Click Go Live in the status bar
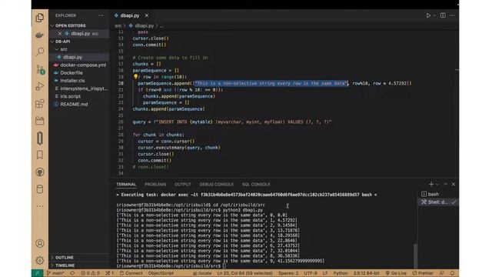Viewport: 492px width, 277px height. click(396, 273)
